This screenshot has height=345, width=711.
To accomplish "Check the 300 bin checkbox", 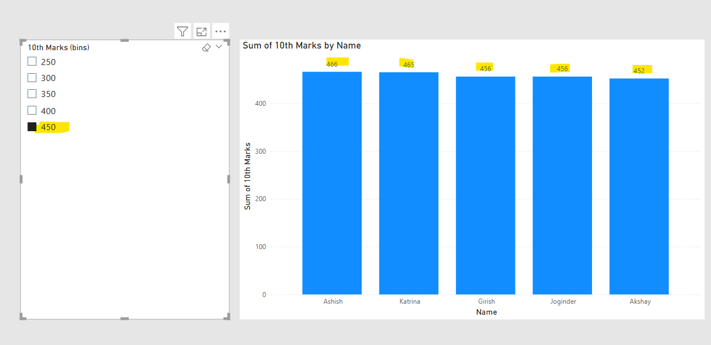I will click(x=32, y=78).
